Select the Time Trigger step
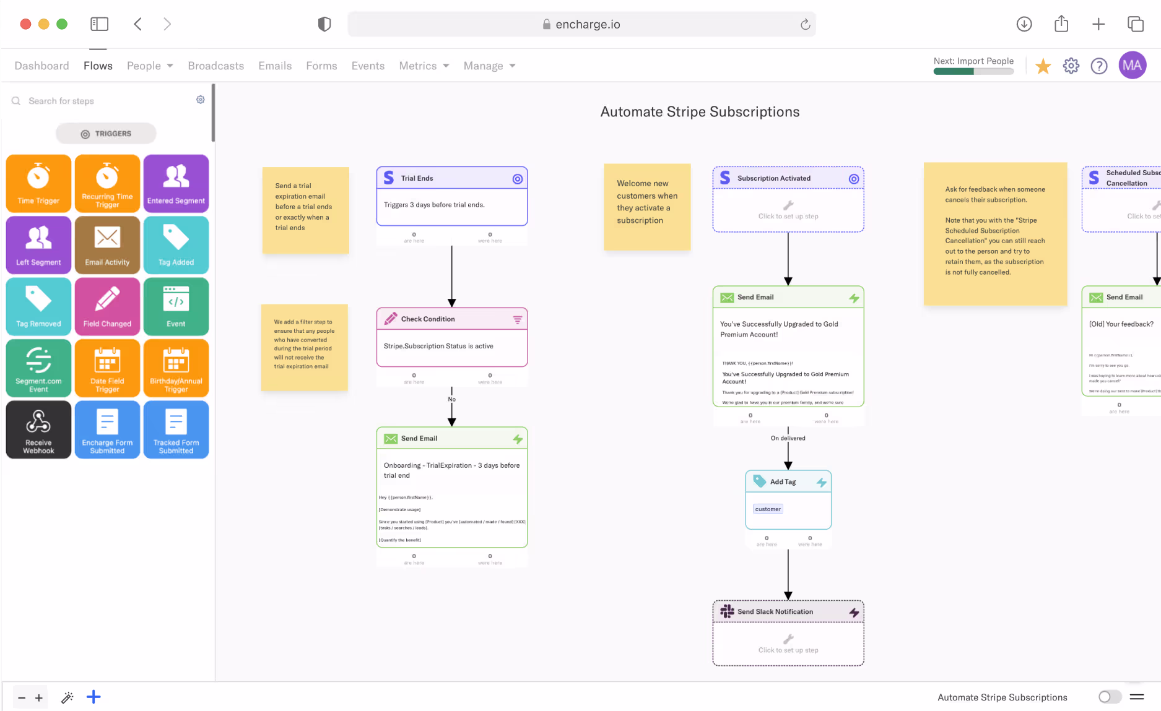This screenshot has width=1161, height=711. coord(38,183)
